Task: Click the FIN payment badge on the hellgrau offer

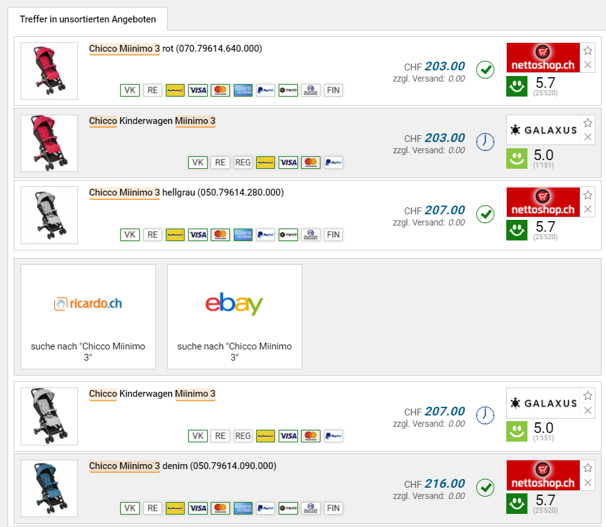Action: click(334, 235)
